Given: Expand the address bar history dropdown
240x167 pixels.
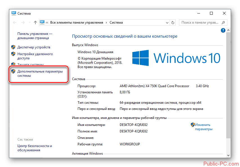Looking at the screenshot, I should (x=167, y=23).
